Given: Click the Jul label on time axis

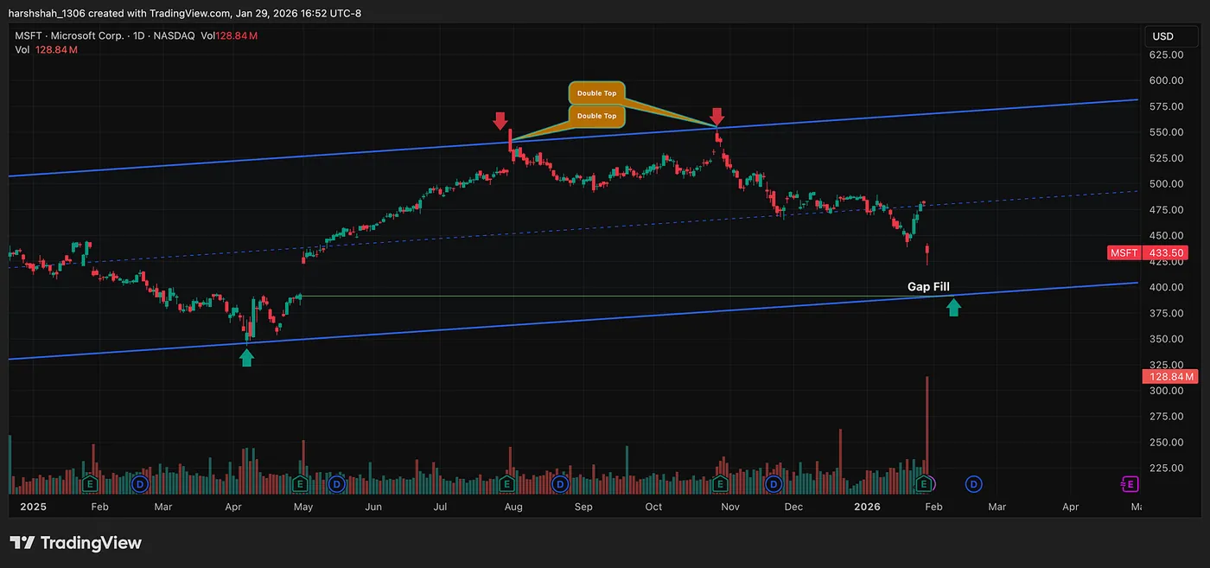Looking at the screenshot, I should (440, 507).
